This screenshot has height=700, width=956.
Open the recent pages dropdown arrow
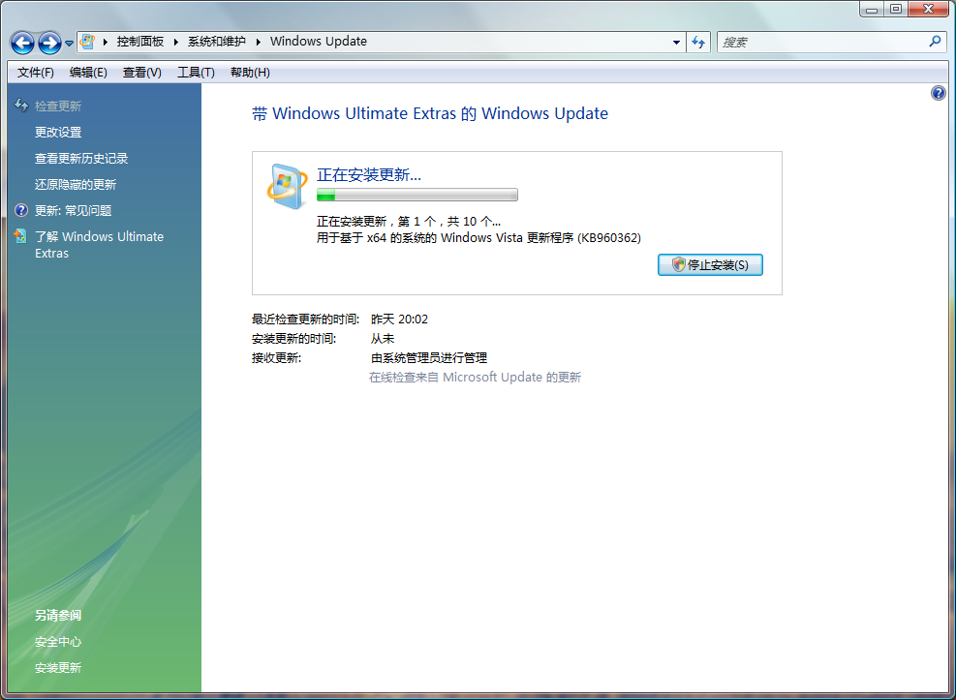pos(70,44)
